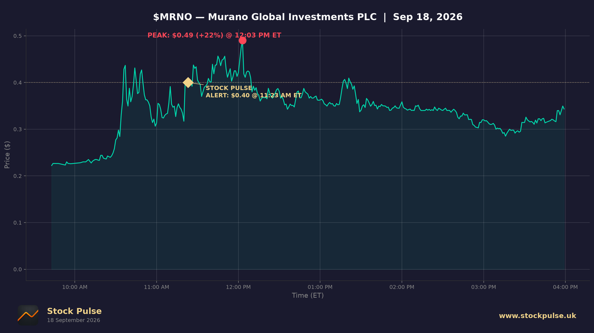This screenshot has width=594, height=333.
Task: Click the 01:00 PM x-axis label
Action: click(x=320, y=287)
